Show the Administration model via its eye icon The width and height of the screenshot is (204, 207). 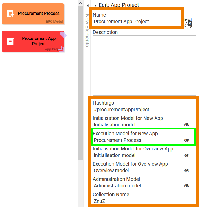(x=187, y=186)
